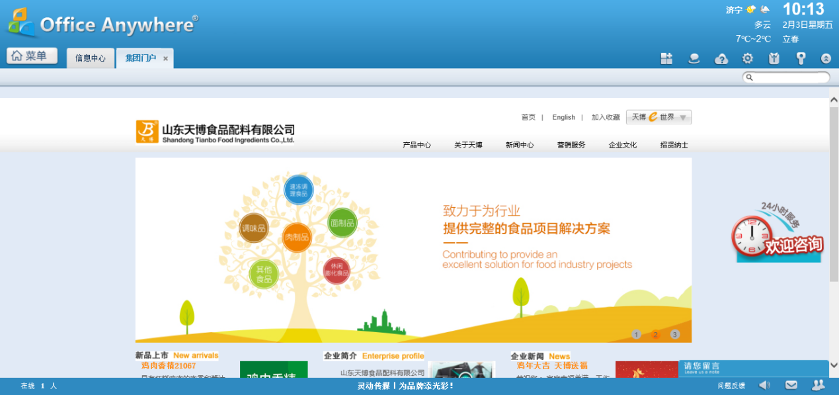
Task: Click the key-shaped icon in toolbar
Action: point(801,59)
